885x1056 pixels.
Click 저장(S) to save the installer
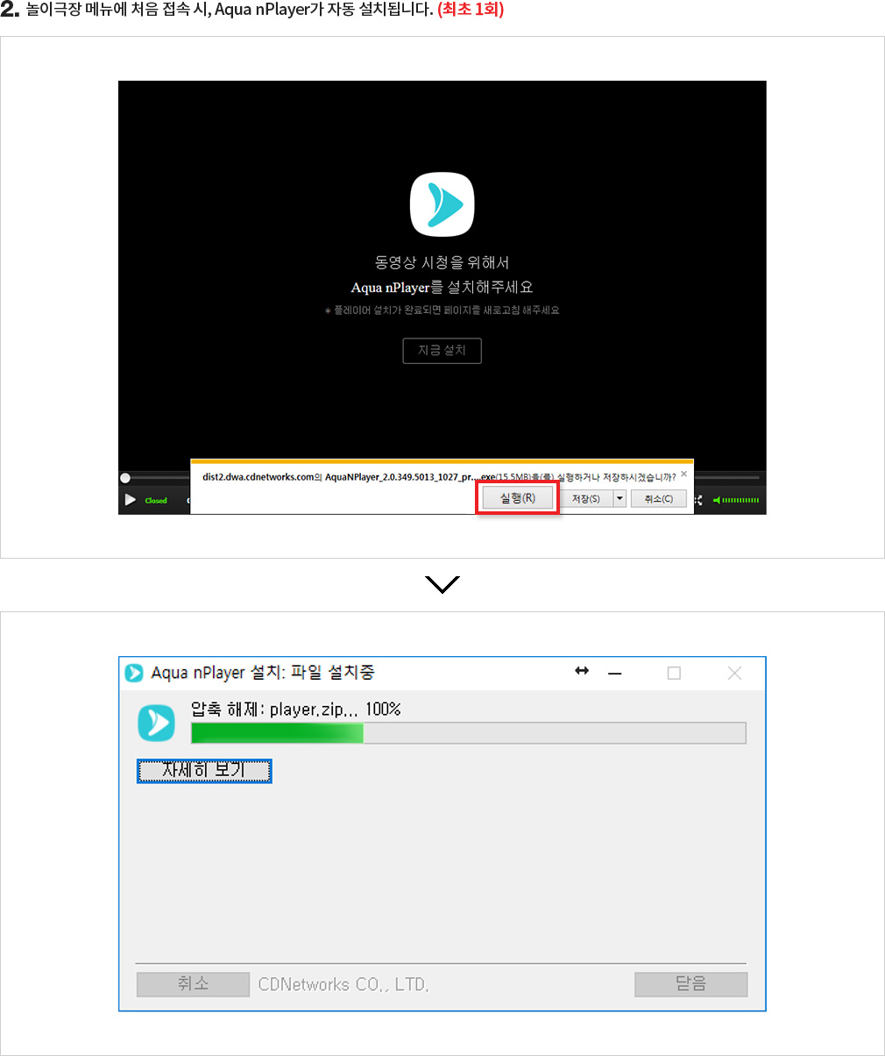click(586, 498)
